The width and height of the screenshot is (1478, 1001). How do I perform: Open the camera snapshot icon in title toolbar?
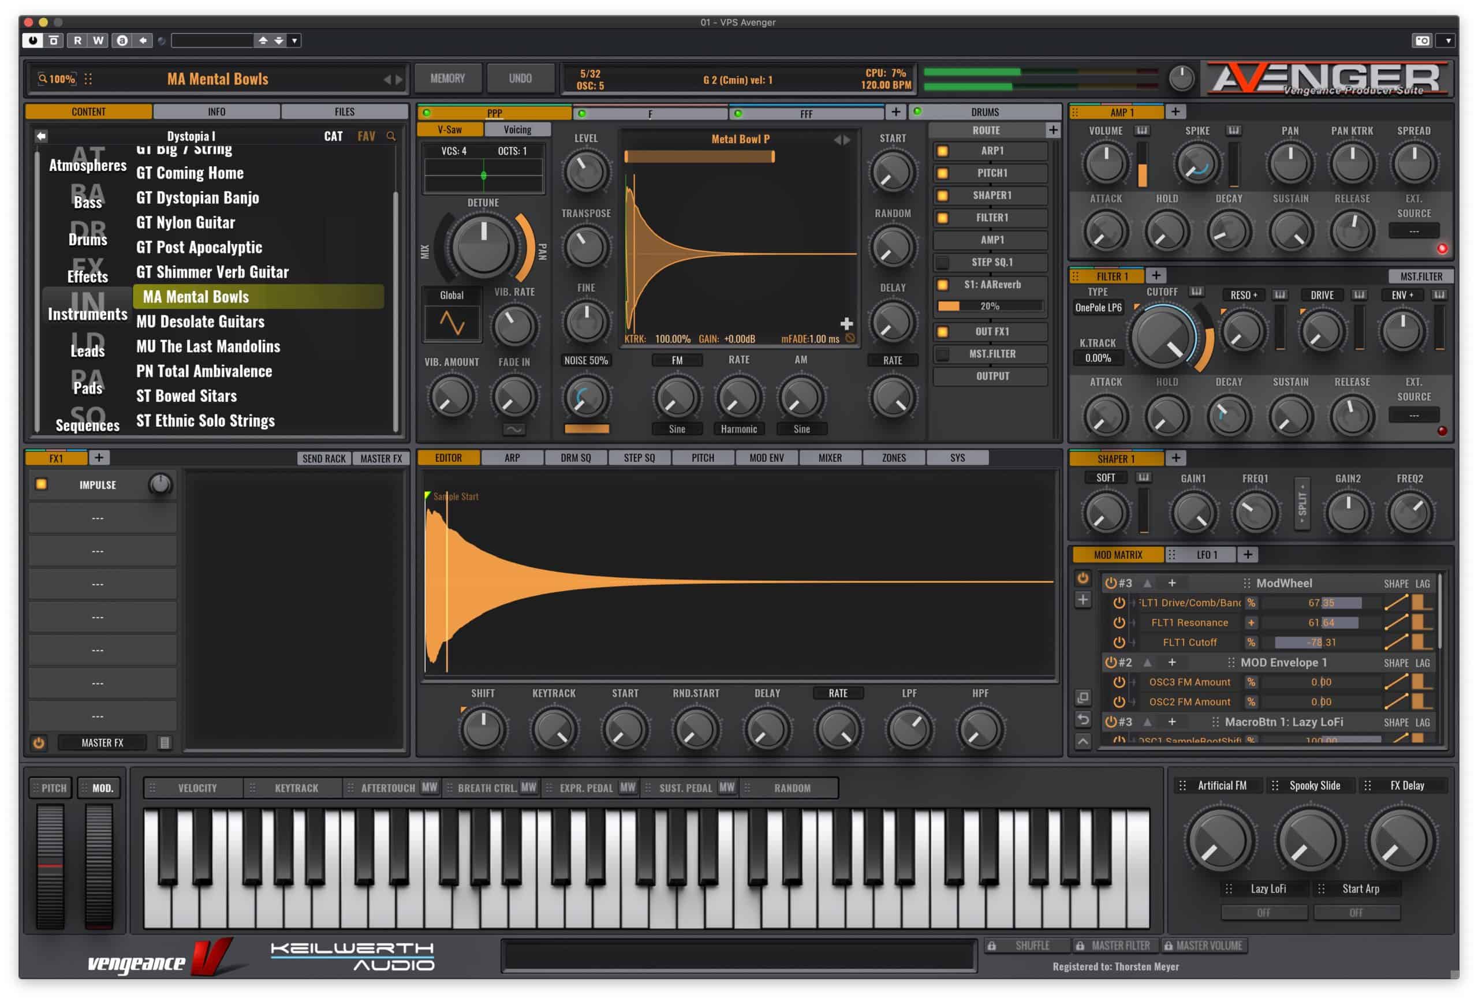coord(1423,40)
